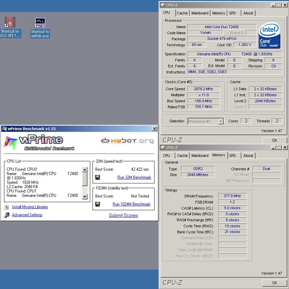The image size is (289, 289).
Task: Click OK in the bottom CPU-Z window
Action: pyautogui.click(x=275, y=283)
